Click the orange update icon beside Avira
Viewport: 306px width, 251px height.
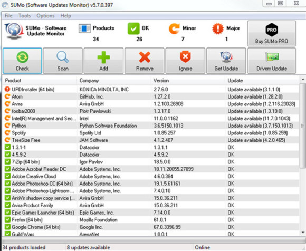point(7,103)
